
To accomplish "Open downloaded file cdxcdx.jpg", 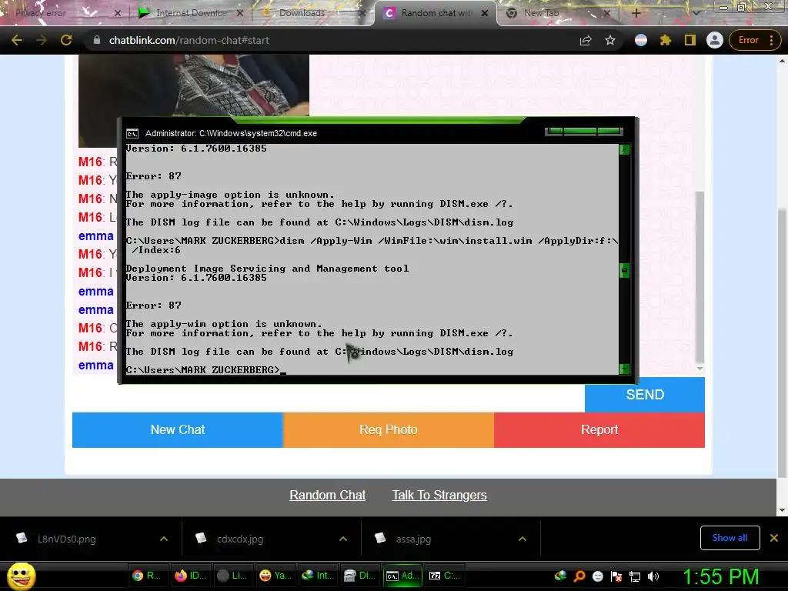I will tap(240, 539).
